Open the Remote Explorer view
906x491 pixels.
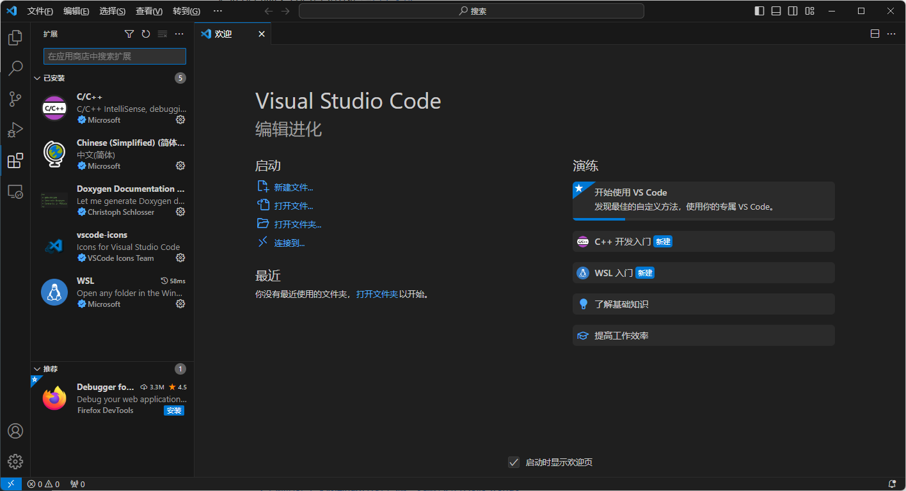coord(15,191)
